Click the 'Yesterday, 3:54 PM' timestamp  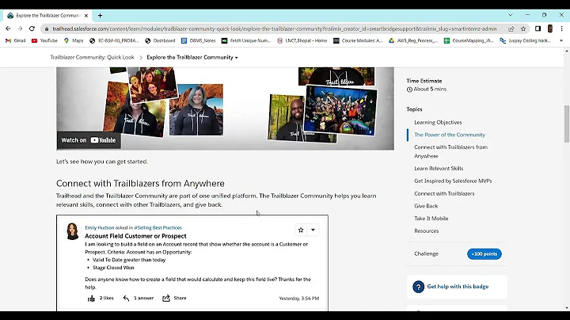[x=298, y=298]
